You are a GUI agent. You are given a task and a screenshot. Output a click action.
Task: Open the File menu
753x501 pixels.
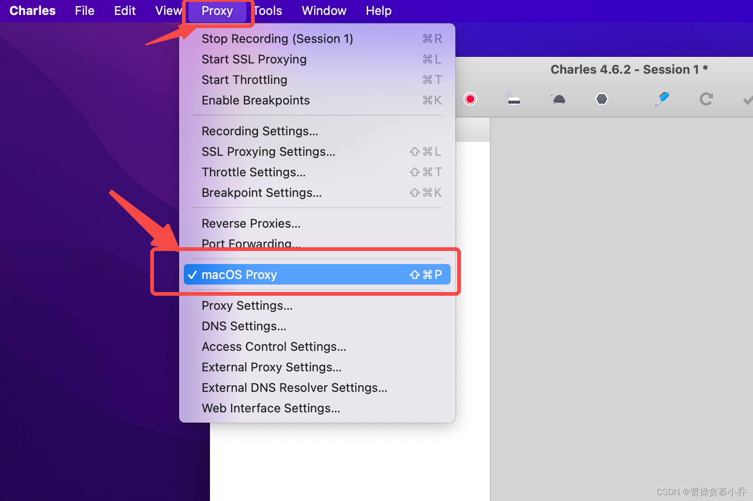(x=84, y=11)
